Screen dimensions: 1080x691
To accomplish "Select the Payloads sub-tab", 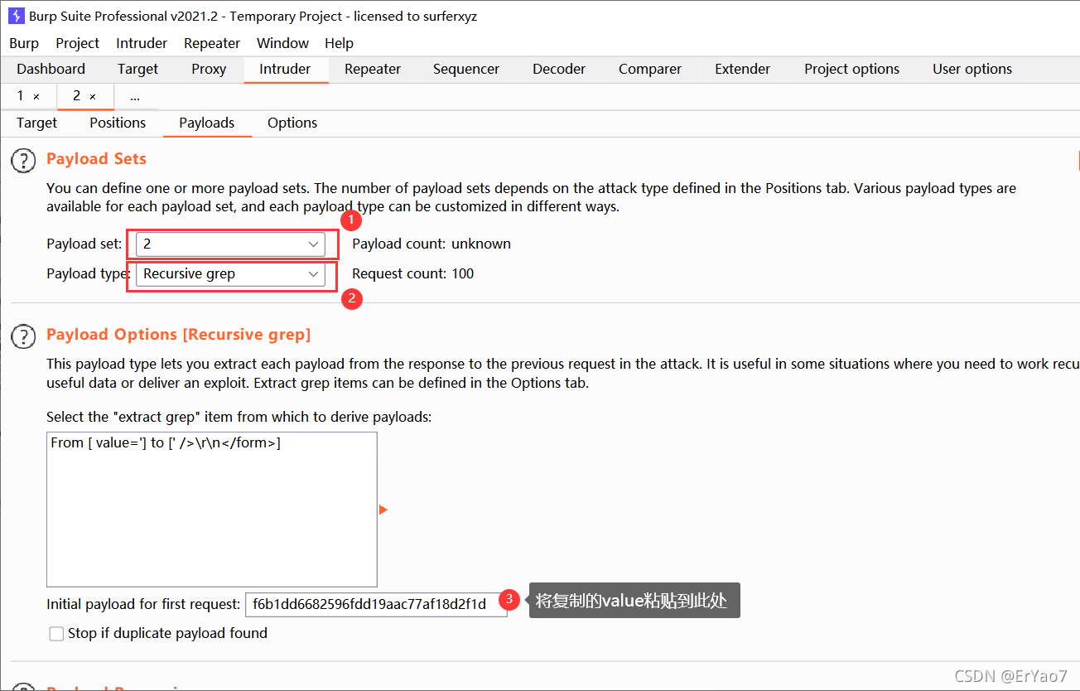I will (207, 123).
